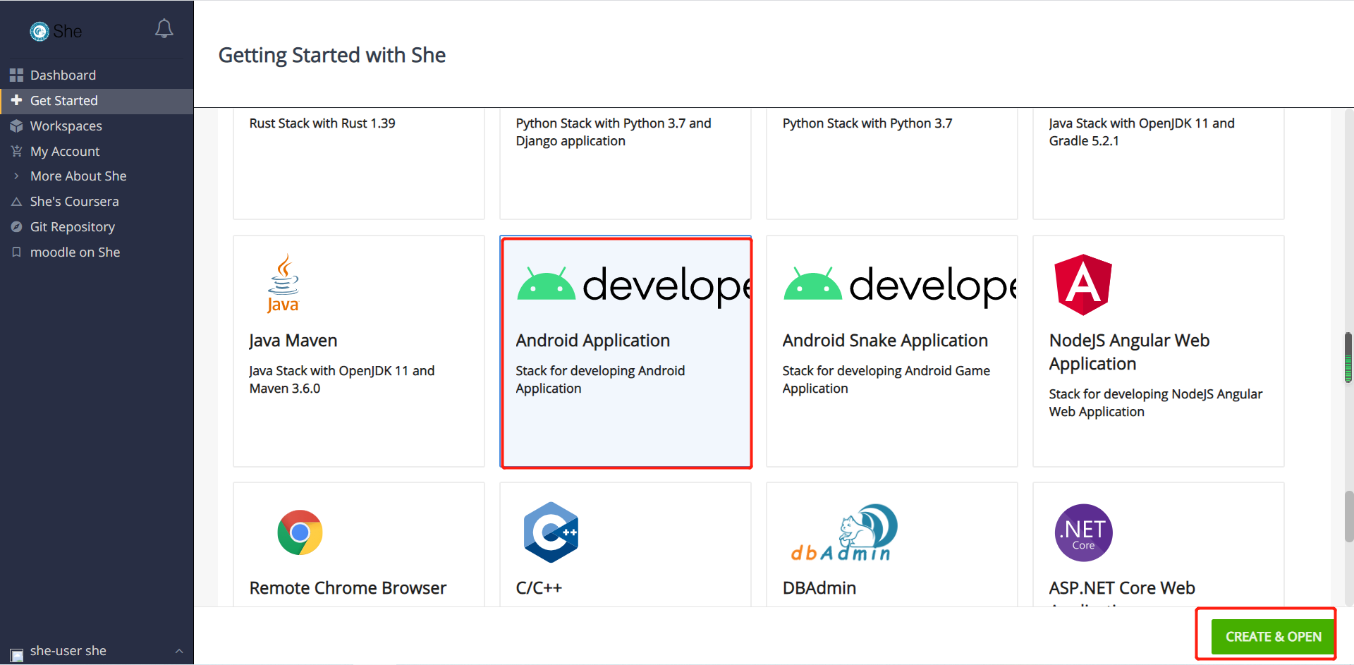Click the Angular shield logo
This screenshot has width=1354, height=665.
pyautogui.click(x=1083, y=284)
